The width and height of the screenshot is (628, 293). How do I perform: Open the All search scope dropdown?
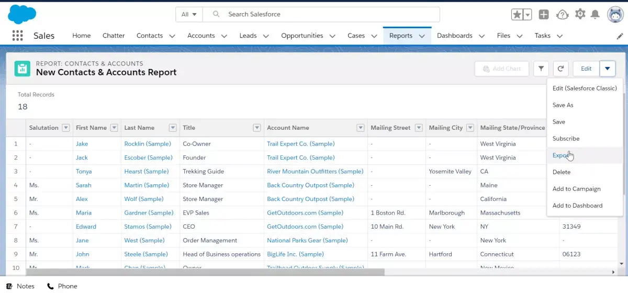tap(189, 15)
